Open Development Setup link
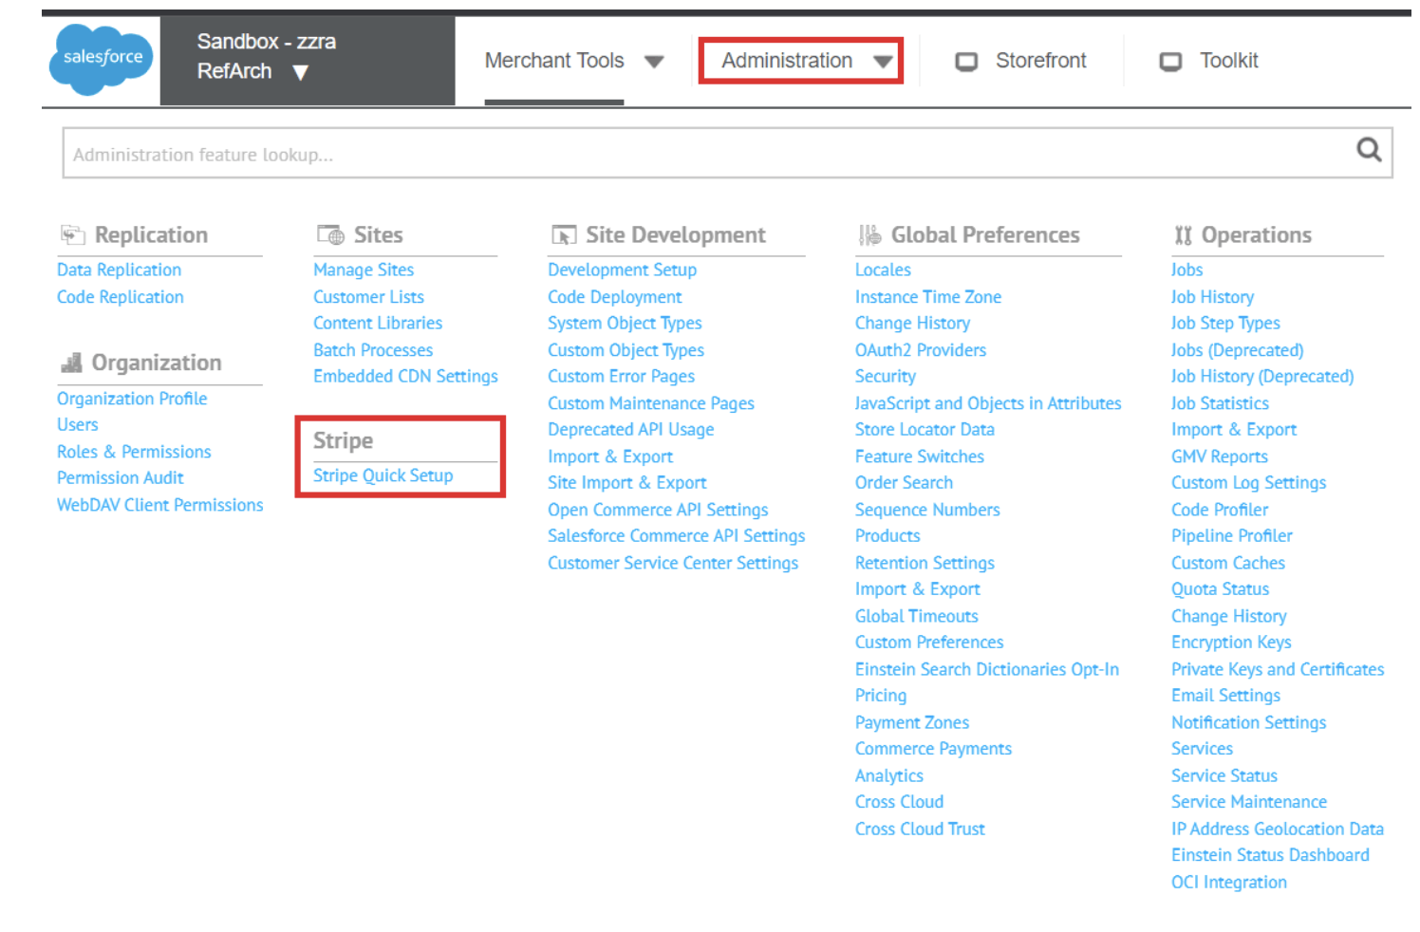This screenshot has height=932, width=1420. coord(623,270)
